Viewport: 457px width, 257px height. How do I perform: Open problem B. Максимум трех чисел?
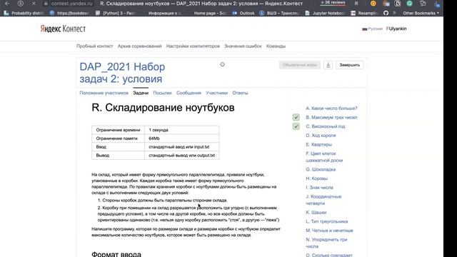point(331,117)
